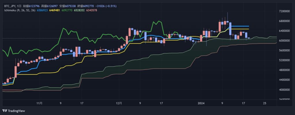
Task: Select the pink leading span value 6343578
Action: coord(91,10)
